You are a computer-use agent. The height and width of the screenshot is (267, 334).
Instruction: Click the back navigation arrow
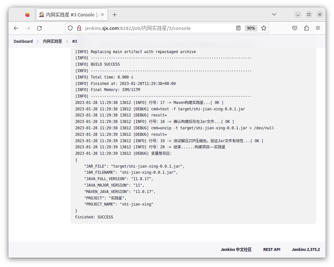16,28
